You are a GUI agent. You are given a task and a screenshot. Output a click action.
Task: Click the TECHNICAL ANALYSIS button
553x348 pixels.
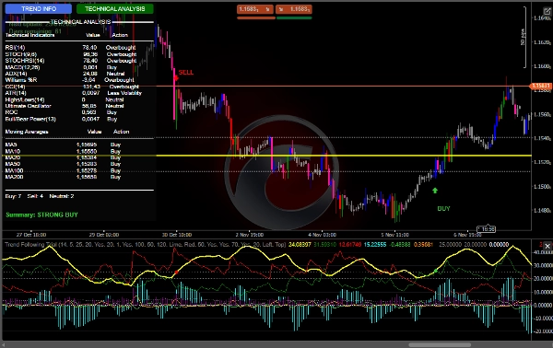[115, 9]
